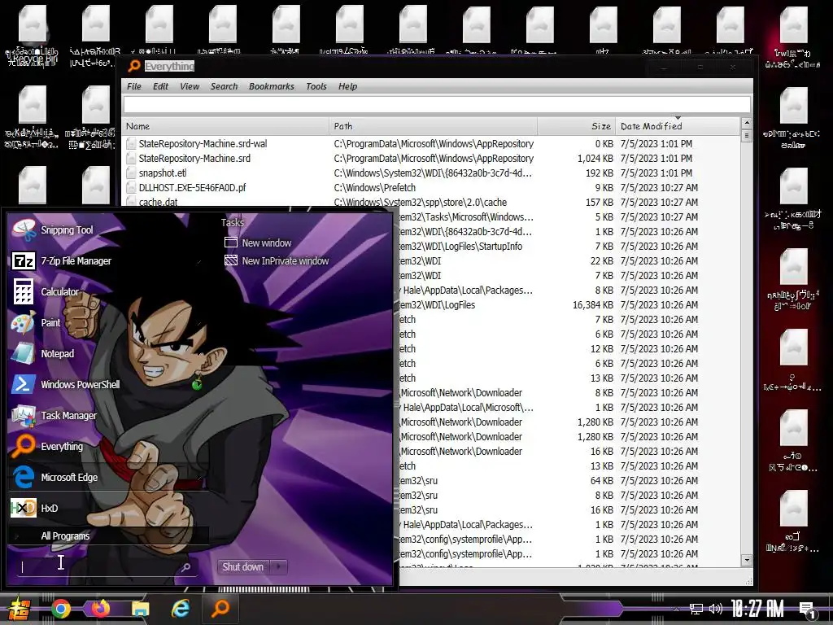Viewport: 833px width, 625px height.
Task: Select DLLHOST.EXE-5E46FA0D.pf file row
Action: click(430, 188)
